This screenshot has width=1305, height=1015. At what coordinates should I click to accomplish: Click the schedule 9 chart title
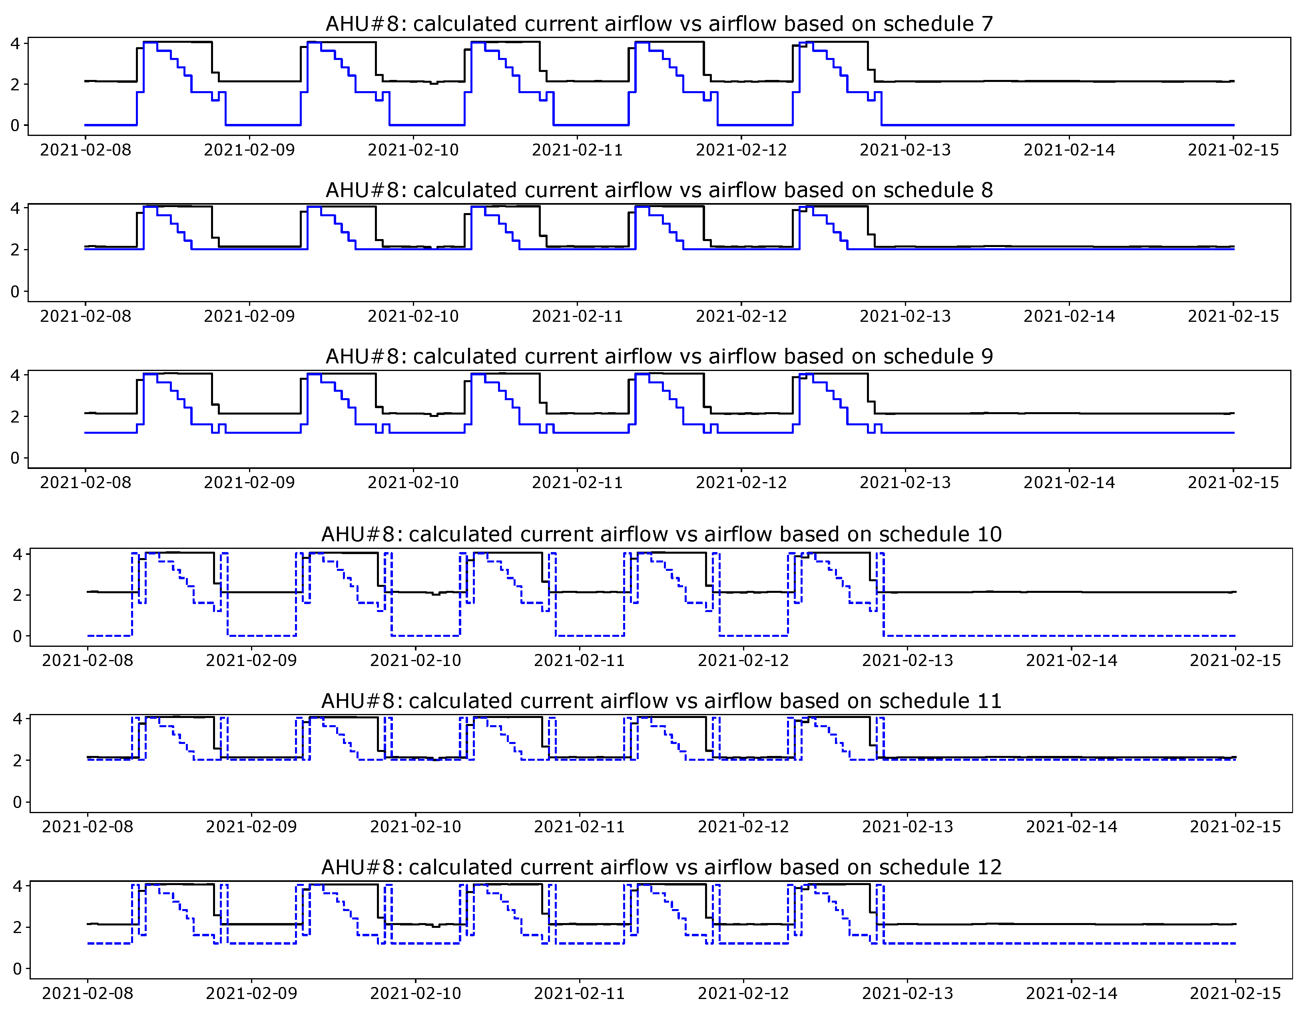click(x=659, y=356)
